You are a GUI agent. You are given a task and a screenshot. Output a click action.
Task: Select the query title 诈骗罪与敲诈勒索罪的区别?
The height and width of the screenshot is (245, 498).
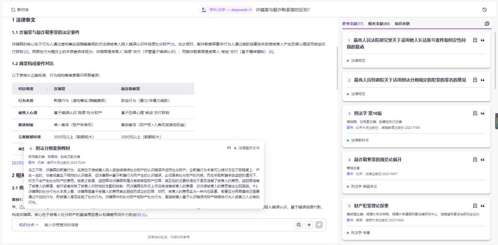tap(283, 10)
